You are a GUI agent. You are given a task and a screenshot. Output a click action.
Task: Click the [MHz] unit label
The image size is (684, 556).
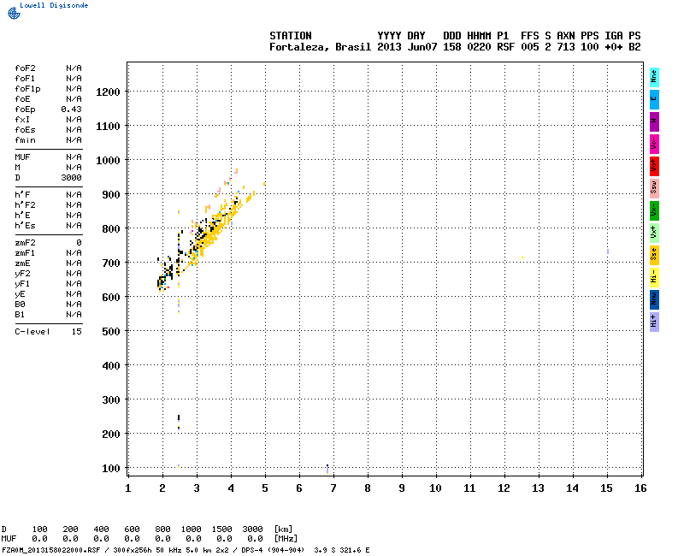pos(286,539)
